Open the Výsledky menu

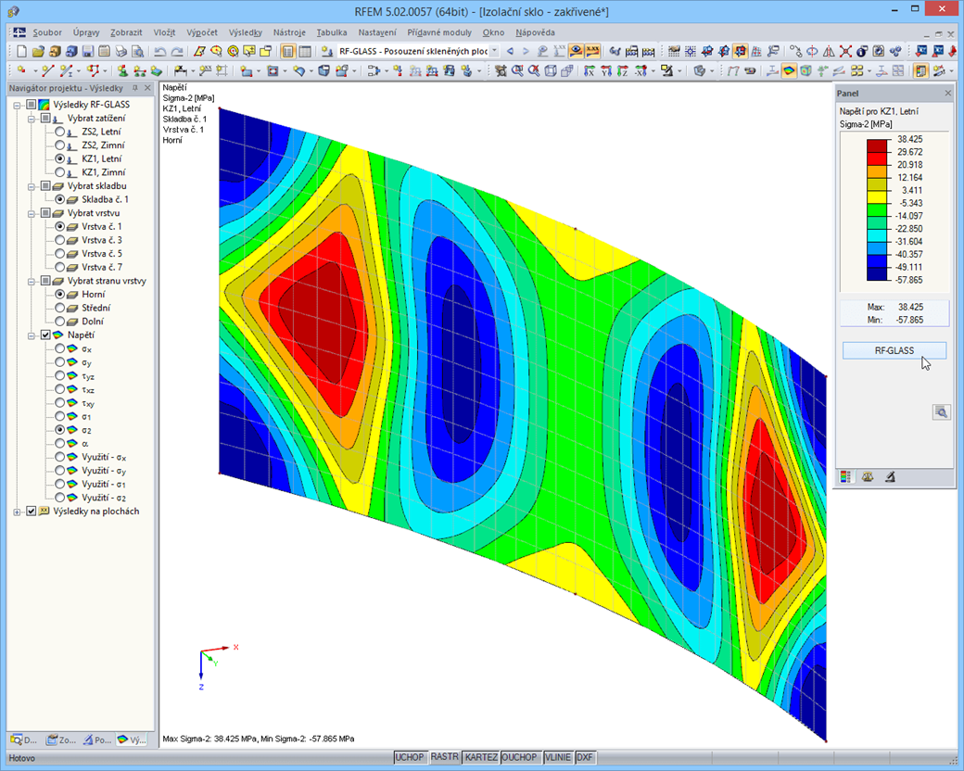pos(246,32)
